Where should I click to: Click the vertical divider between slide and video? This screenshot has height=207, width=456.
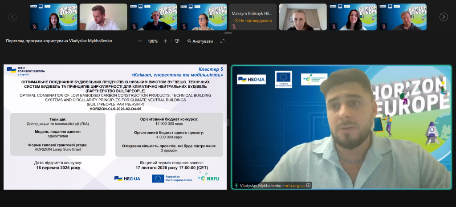point(228,122)
